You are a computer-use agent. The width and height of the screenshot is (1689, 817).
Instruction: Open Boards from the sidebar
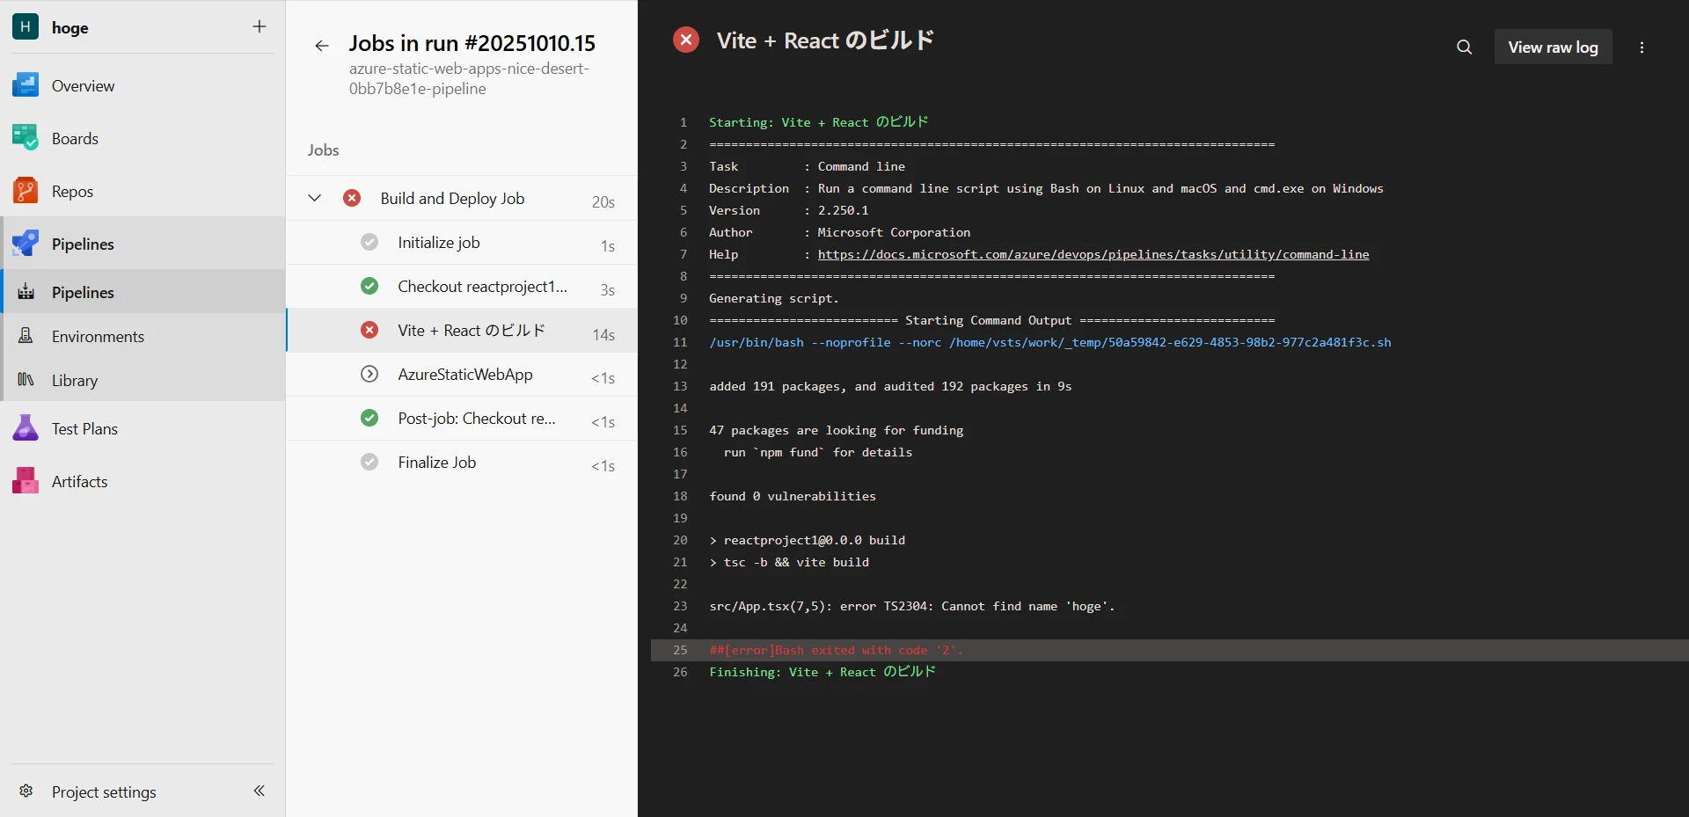75,139
